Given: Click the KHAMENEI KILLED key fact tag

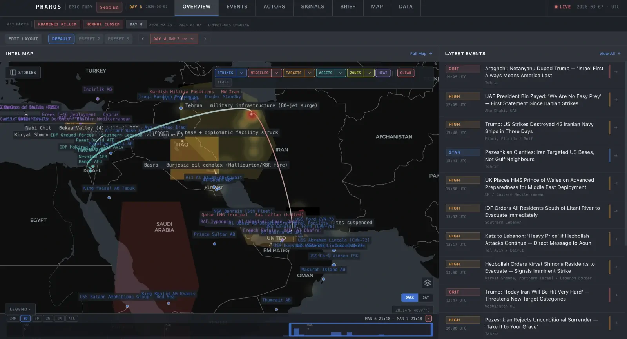Looking at the screenshot, I should coord(57,24).
